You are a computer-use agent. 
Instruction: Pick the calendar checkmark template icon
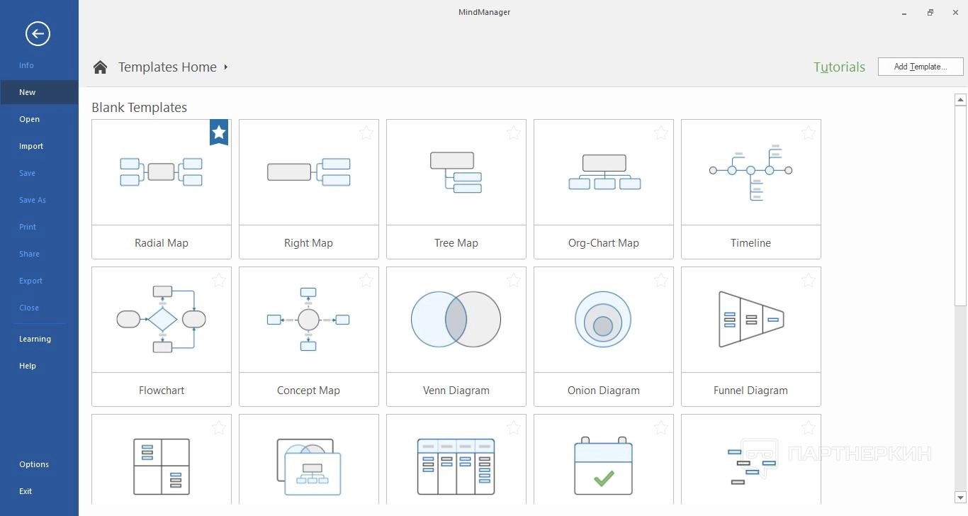coord(603,466)
